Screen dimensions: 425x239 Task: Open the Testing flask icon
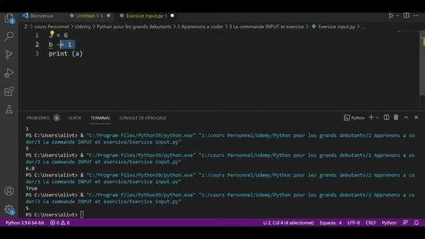click(9, 110)
